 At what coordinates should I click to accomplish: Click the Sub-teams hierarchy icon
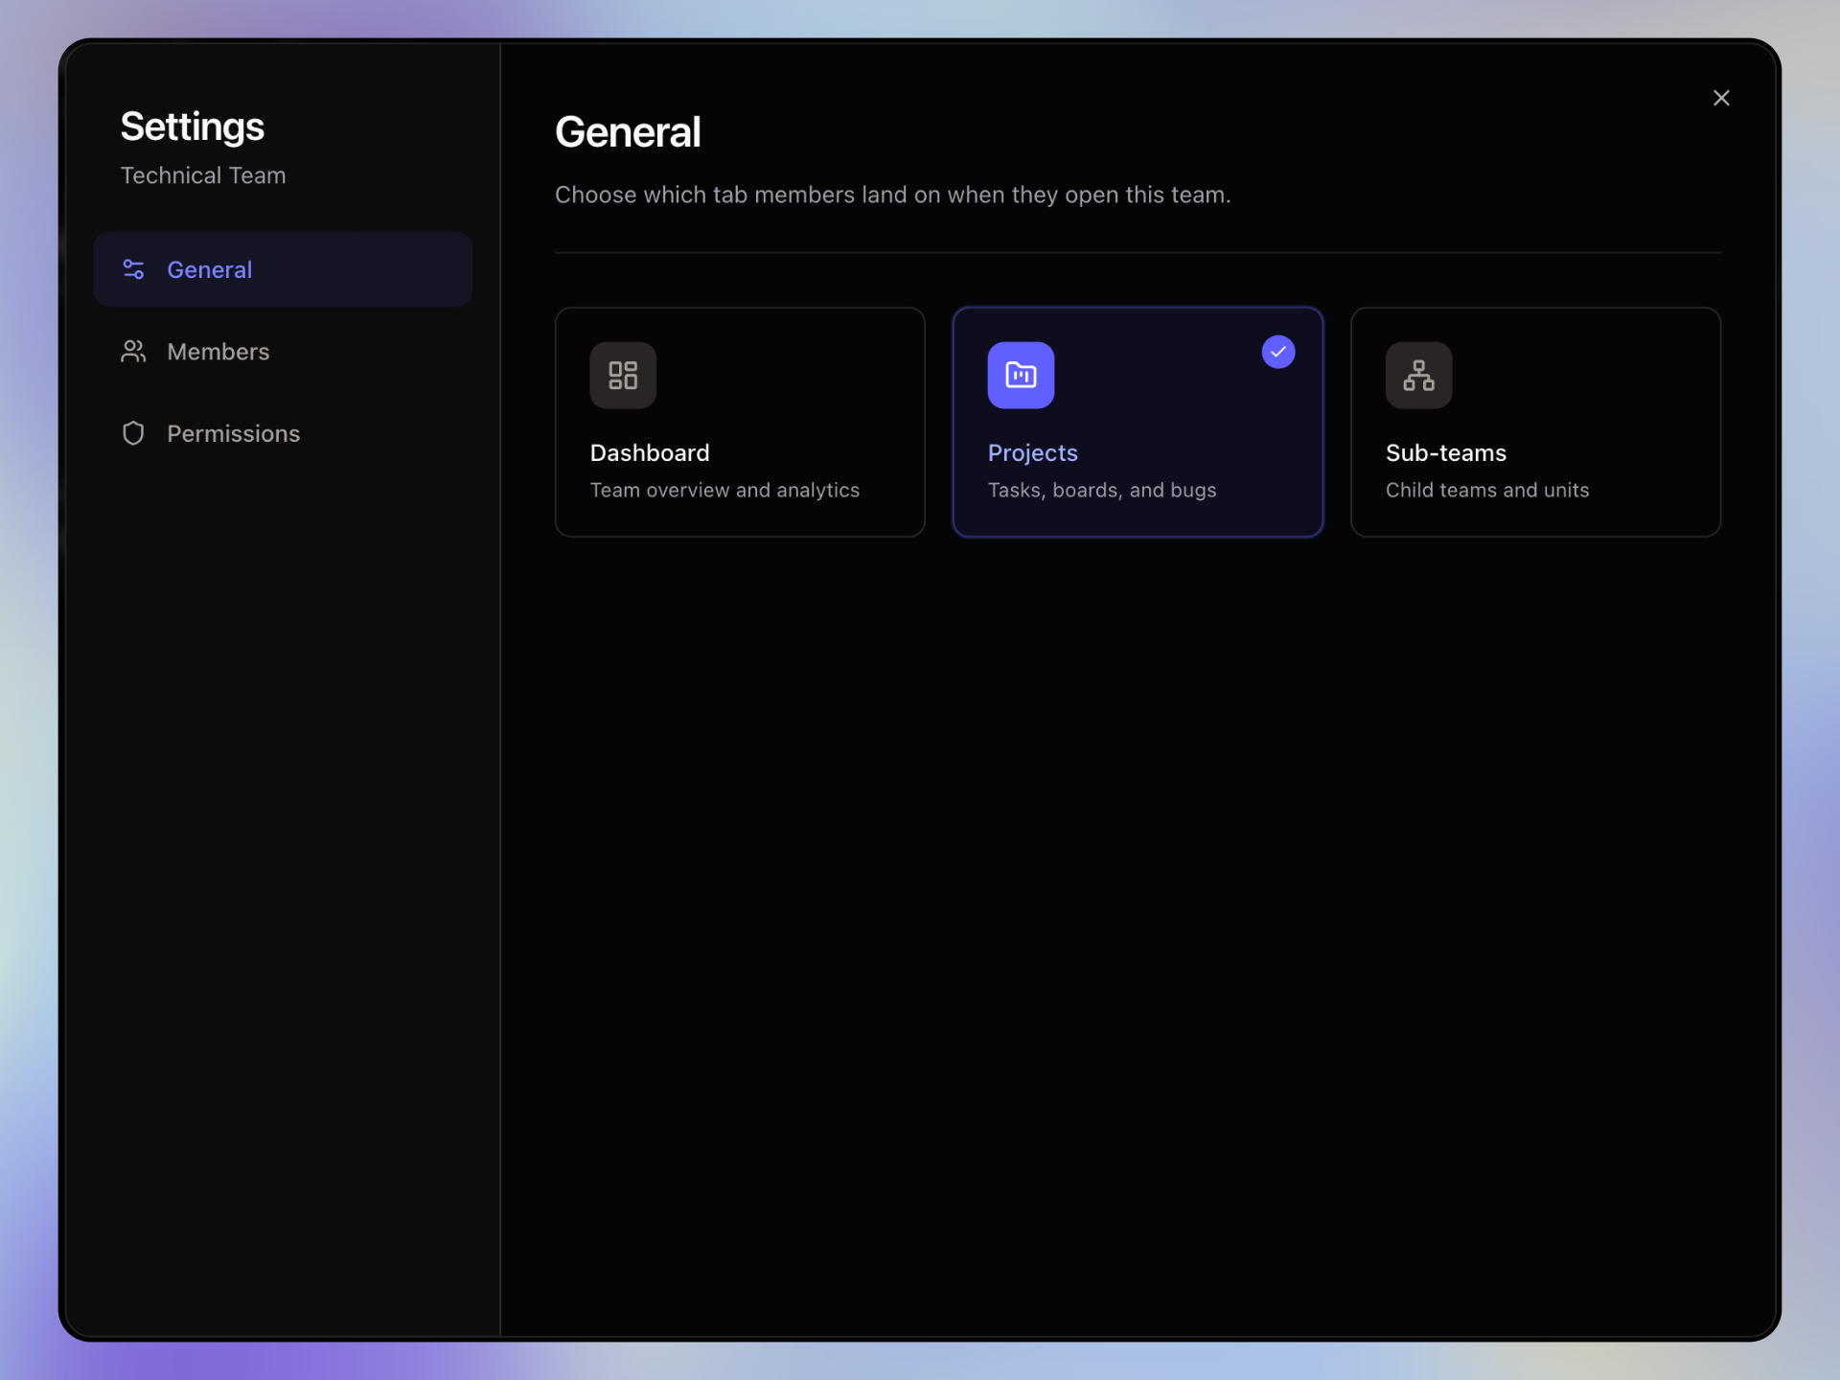click(1418, 375)
